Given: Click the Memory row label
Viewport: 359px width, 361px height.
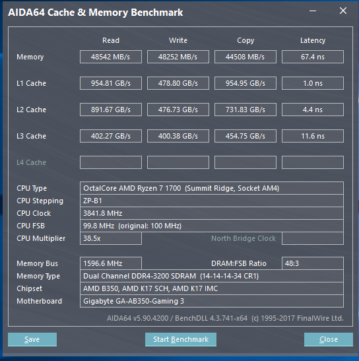Looking at the screenshot, I should tap(30, 57).
